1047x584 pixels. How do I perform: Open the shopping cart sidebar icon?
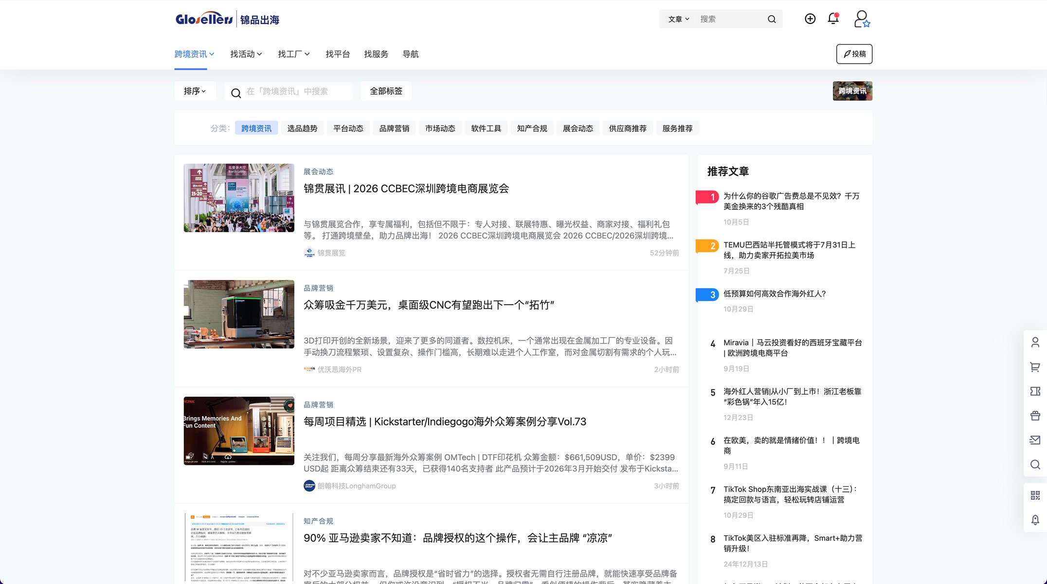point(1035,367)
